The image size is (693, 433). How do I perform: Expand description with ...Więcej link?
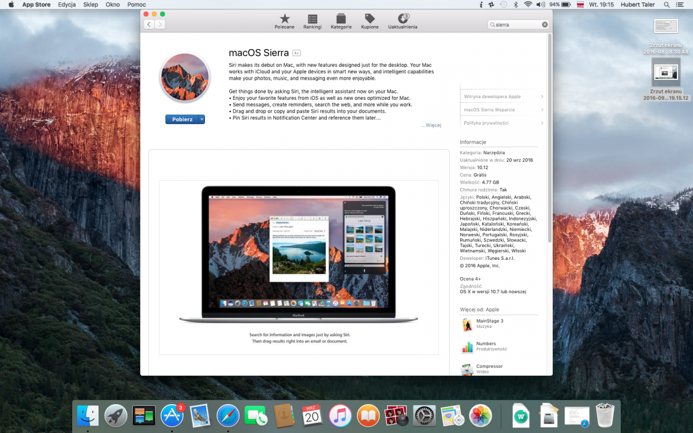[x=431, y=125]
